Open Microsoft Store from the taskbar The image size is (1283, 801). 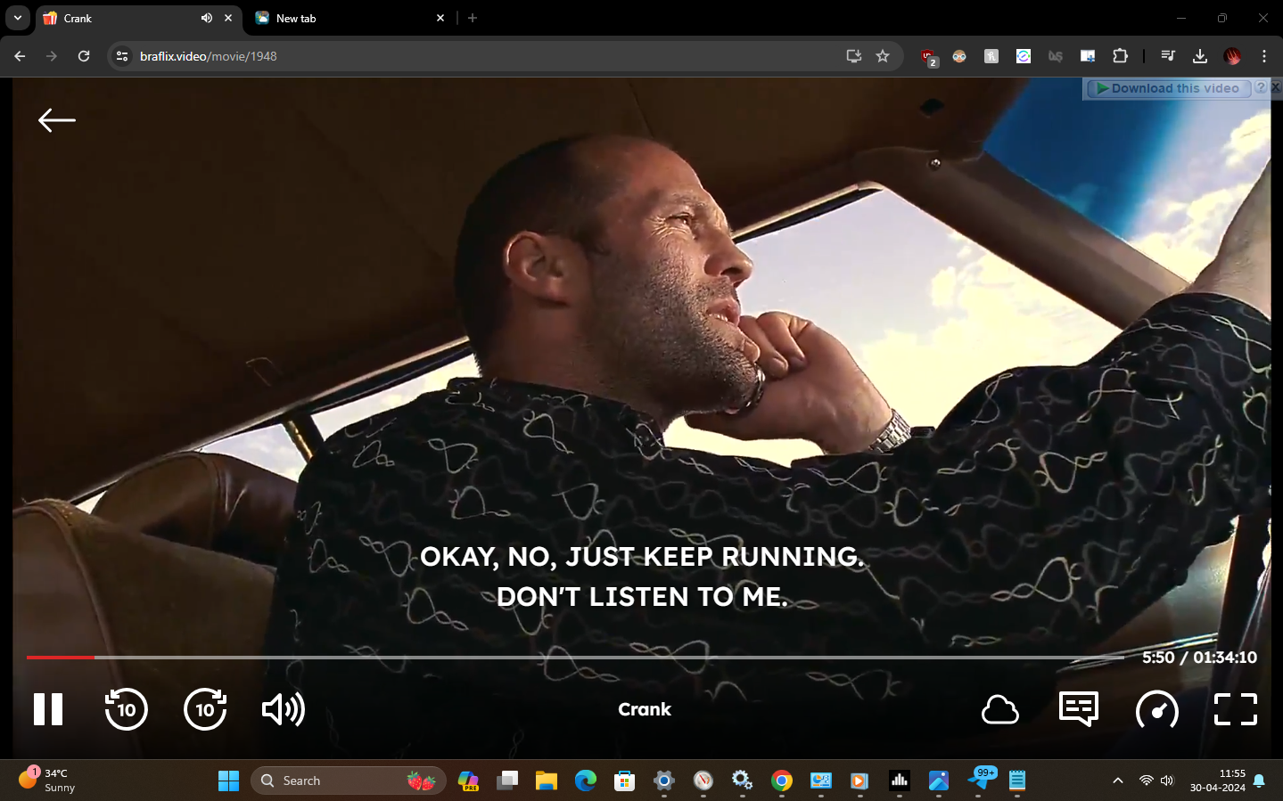click(x=625, y=781)
